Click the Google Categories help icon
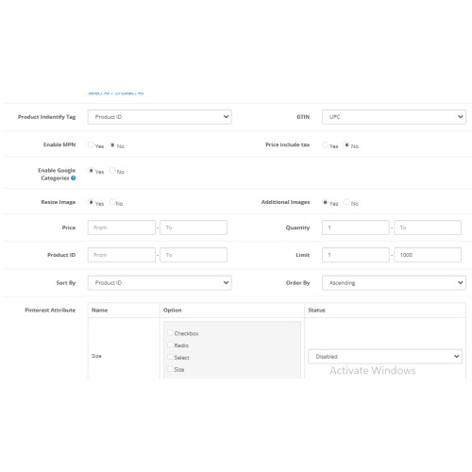This screenshot has width=472, height=472. click(74, 178)
